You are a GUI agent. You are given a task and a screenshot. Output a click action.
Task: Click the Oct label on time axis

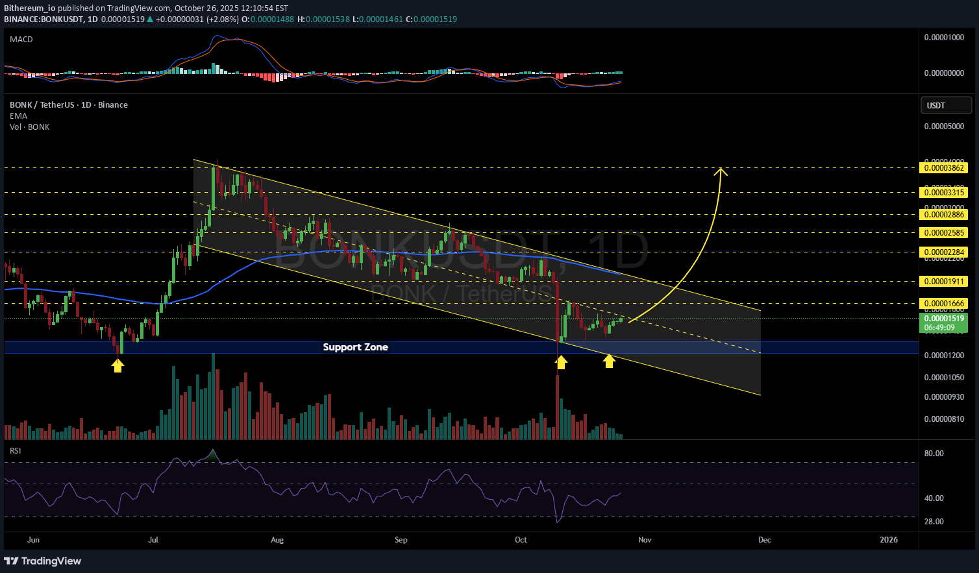(x=521, y=540)
